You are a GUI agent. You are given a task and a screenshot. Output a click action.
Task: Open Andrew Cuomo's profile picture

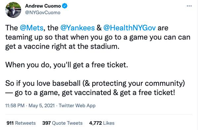coord(13,10)
